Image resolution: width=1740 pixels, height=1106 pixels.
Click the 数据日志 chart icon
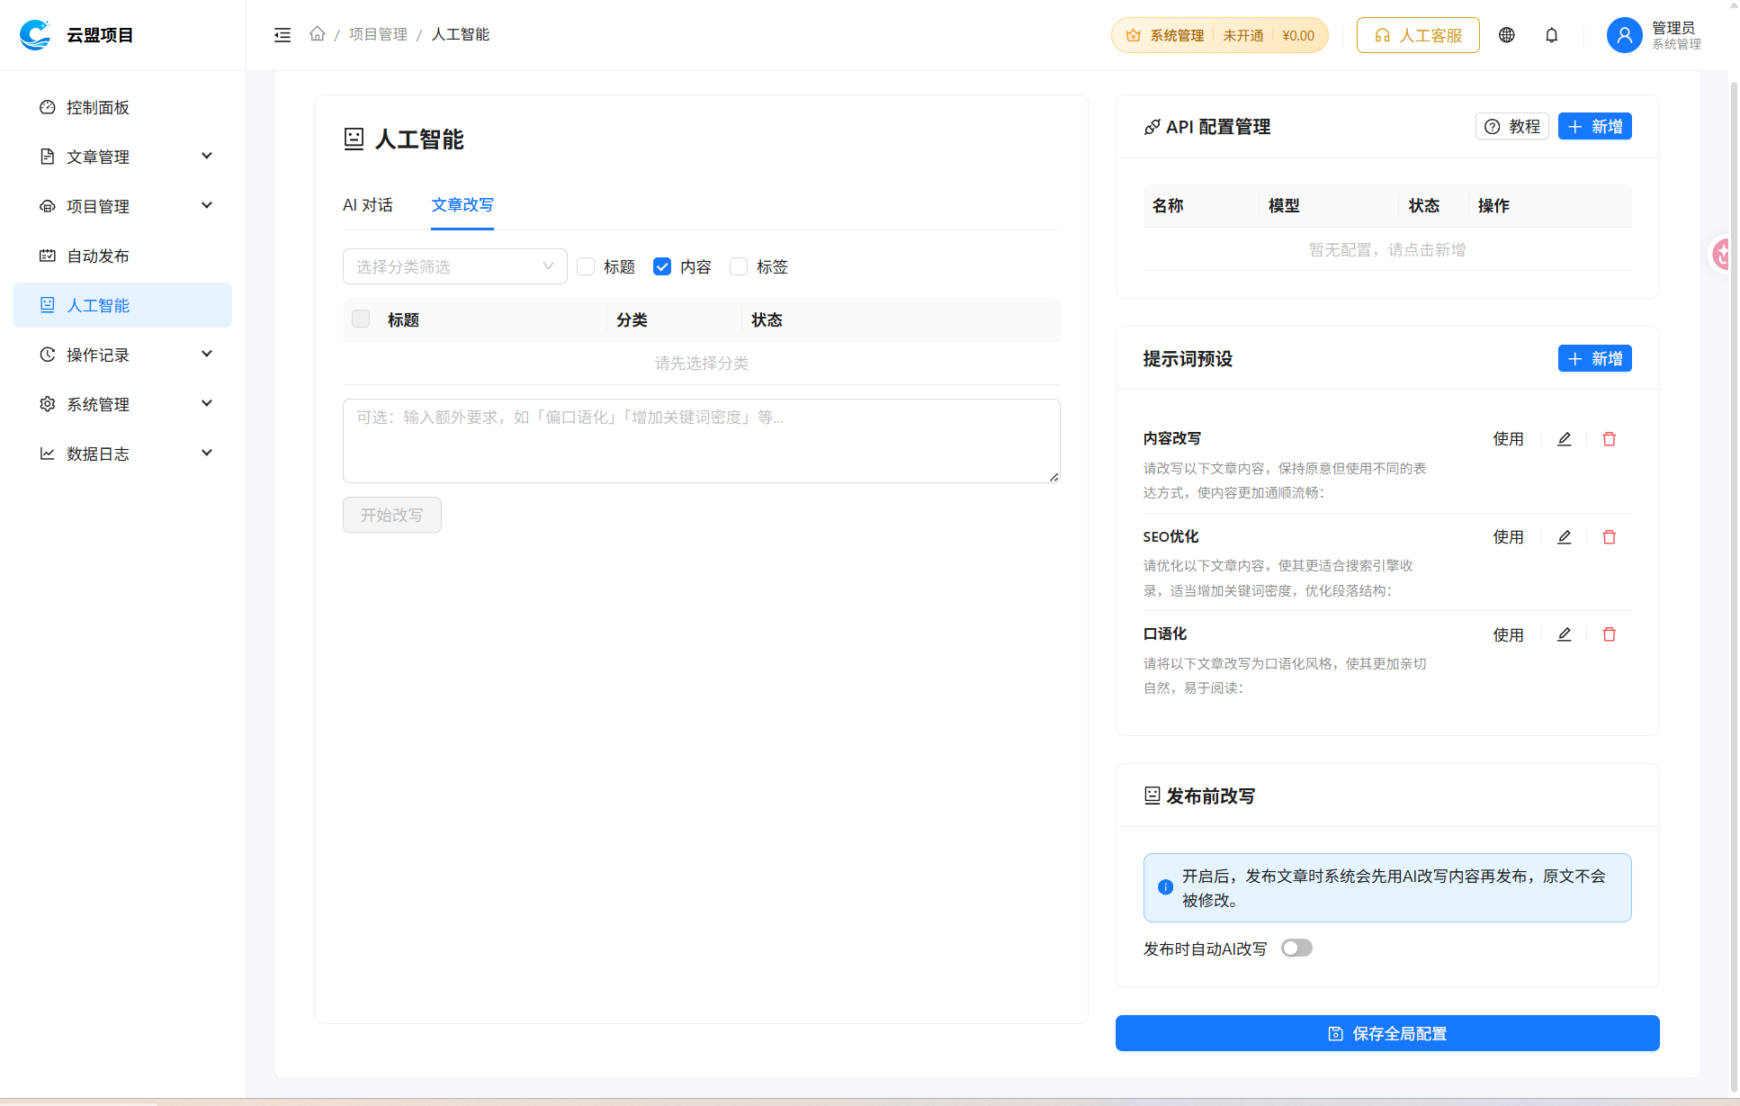click(48, 454)
